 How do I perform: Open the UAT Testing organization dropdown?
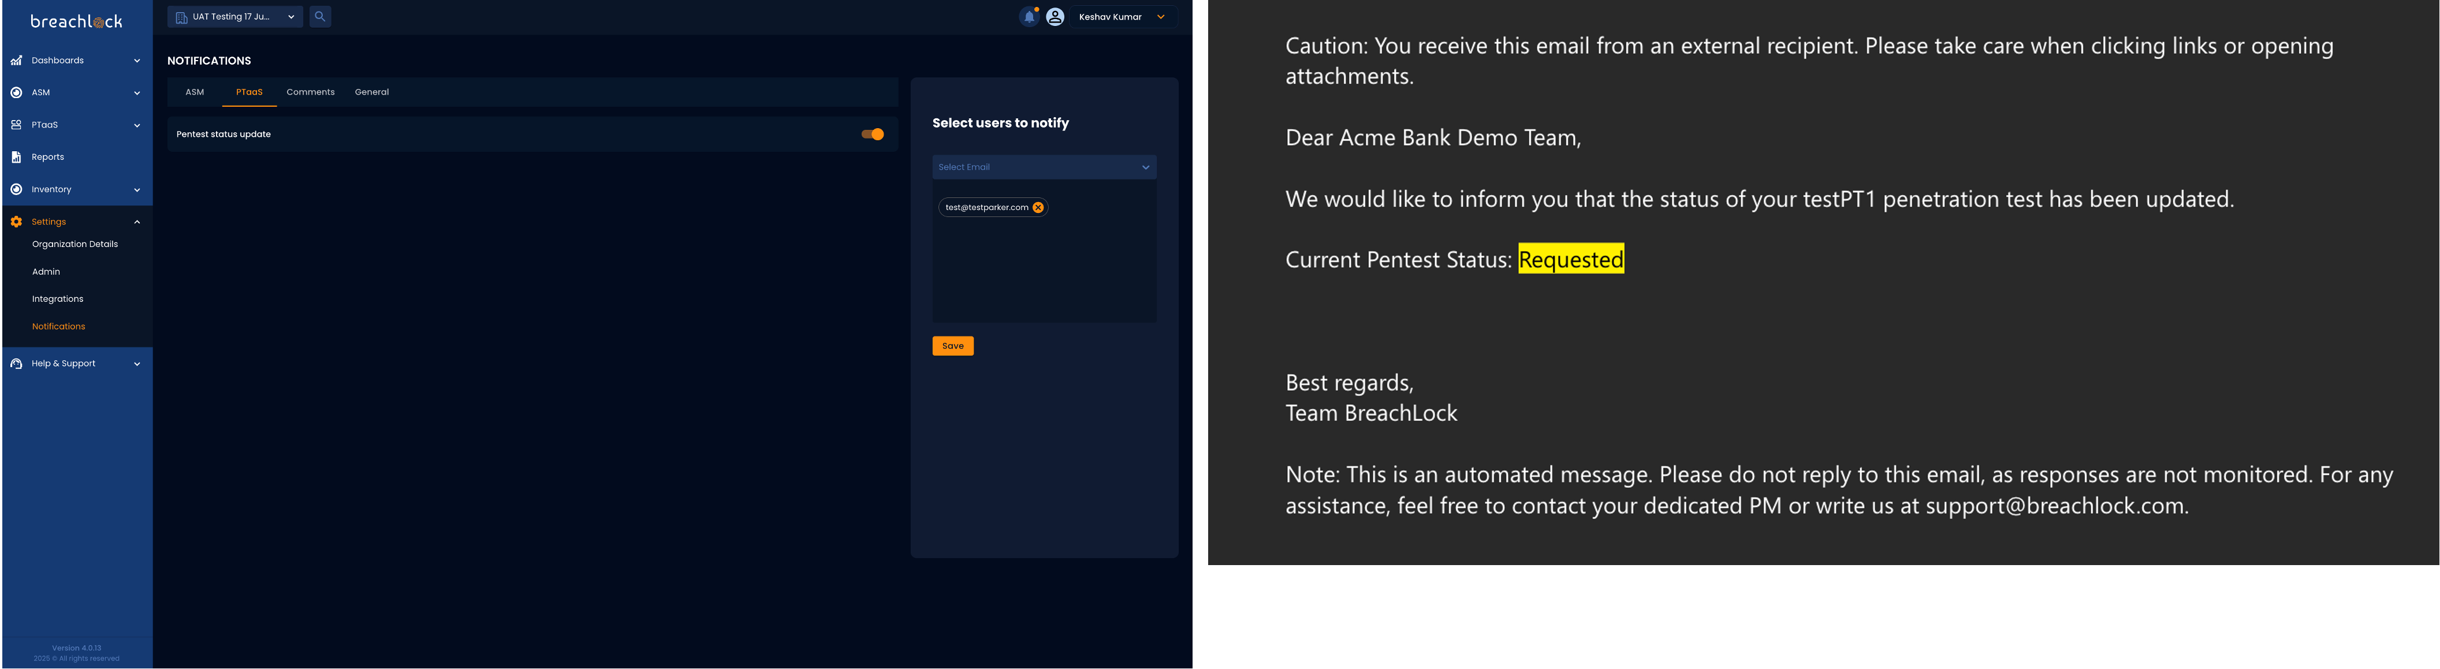235,16
